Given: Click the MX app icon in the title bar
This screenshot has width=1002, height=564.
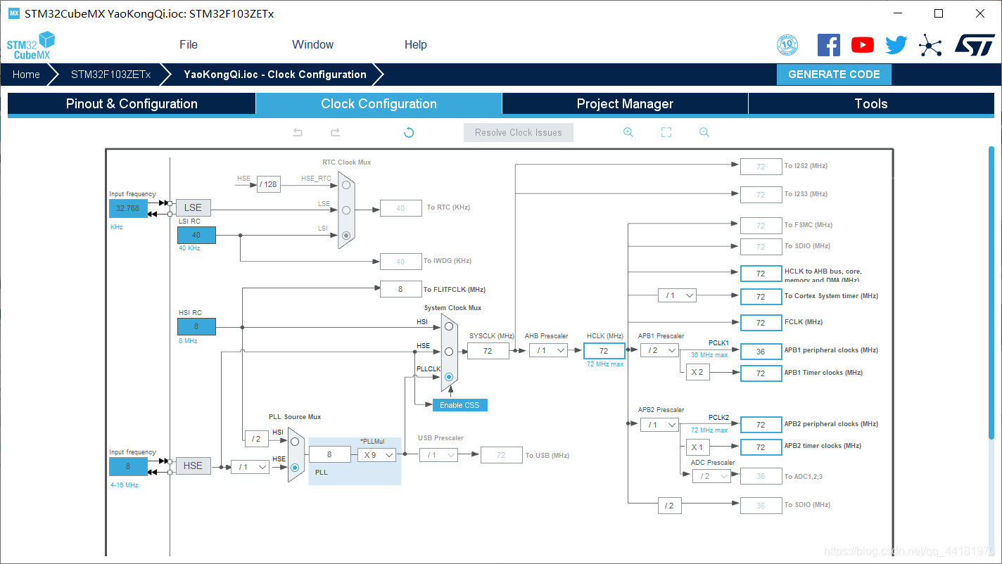Looking at the screenshot, I should pyautogui.click(x=14, y=13).
